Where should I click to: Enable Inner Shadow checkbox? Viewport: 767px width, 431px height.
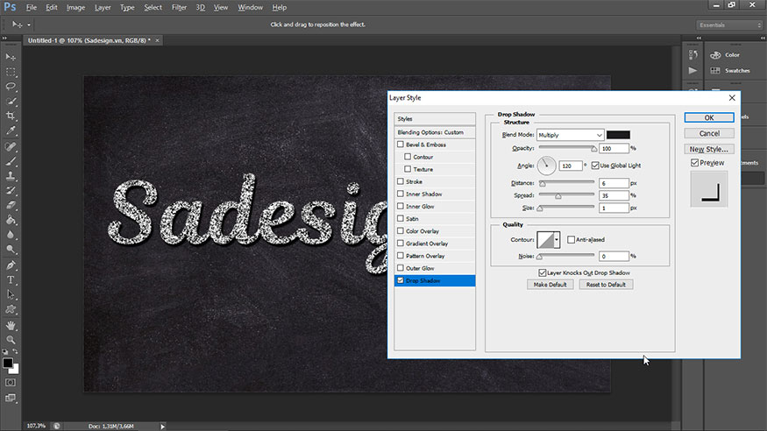[x=401, y=194]
